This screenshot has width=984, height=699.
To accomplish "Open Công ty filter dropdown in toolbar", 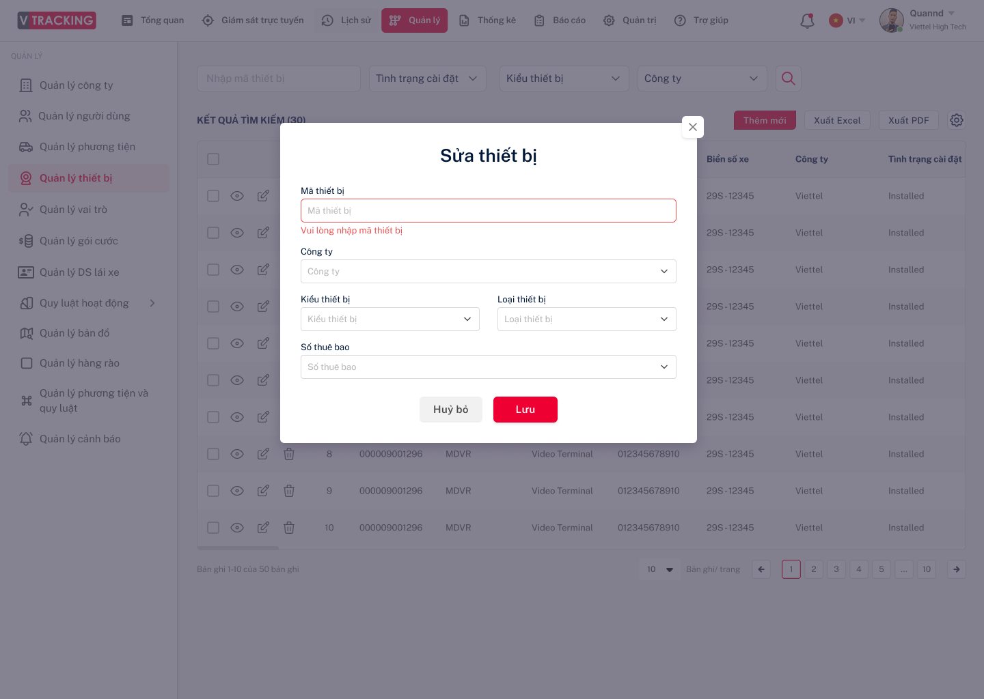I will click(x=702, y=79).
